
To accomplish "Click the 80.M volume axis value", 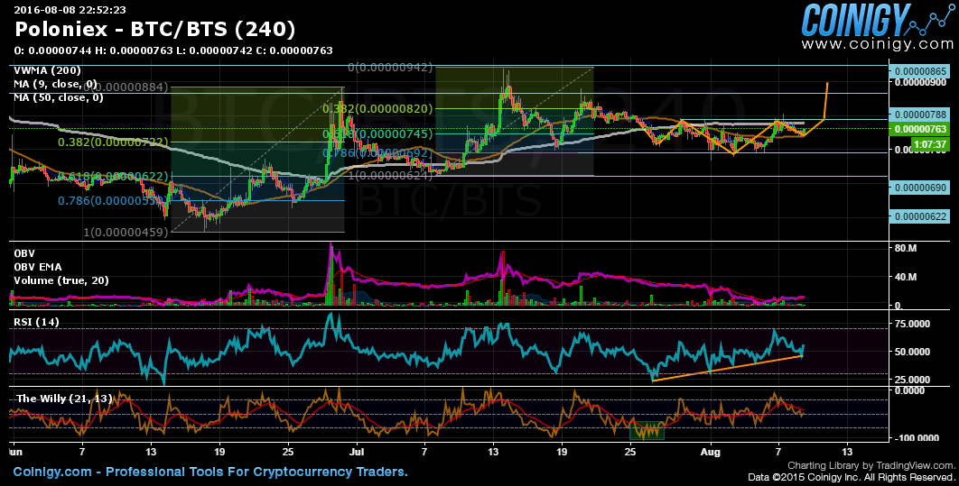I will 905,249.
